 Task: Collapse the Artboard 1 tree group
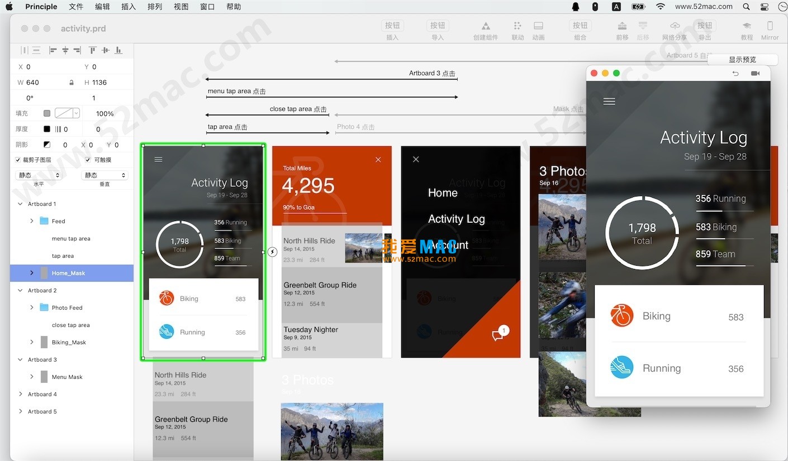[x=21, y=204]
